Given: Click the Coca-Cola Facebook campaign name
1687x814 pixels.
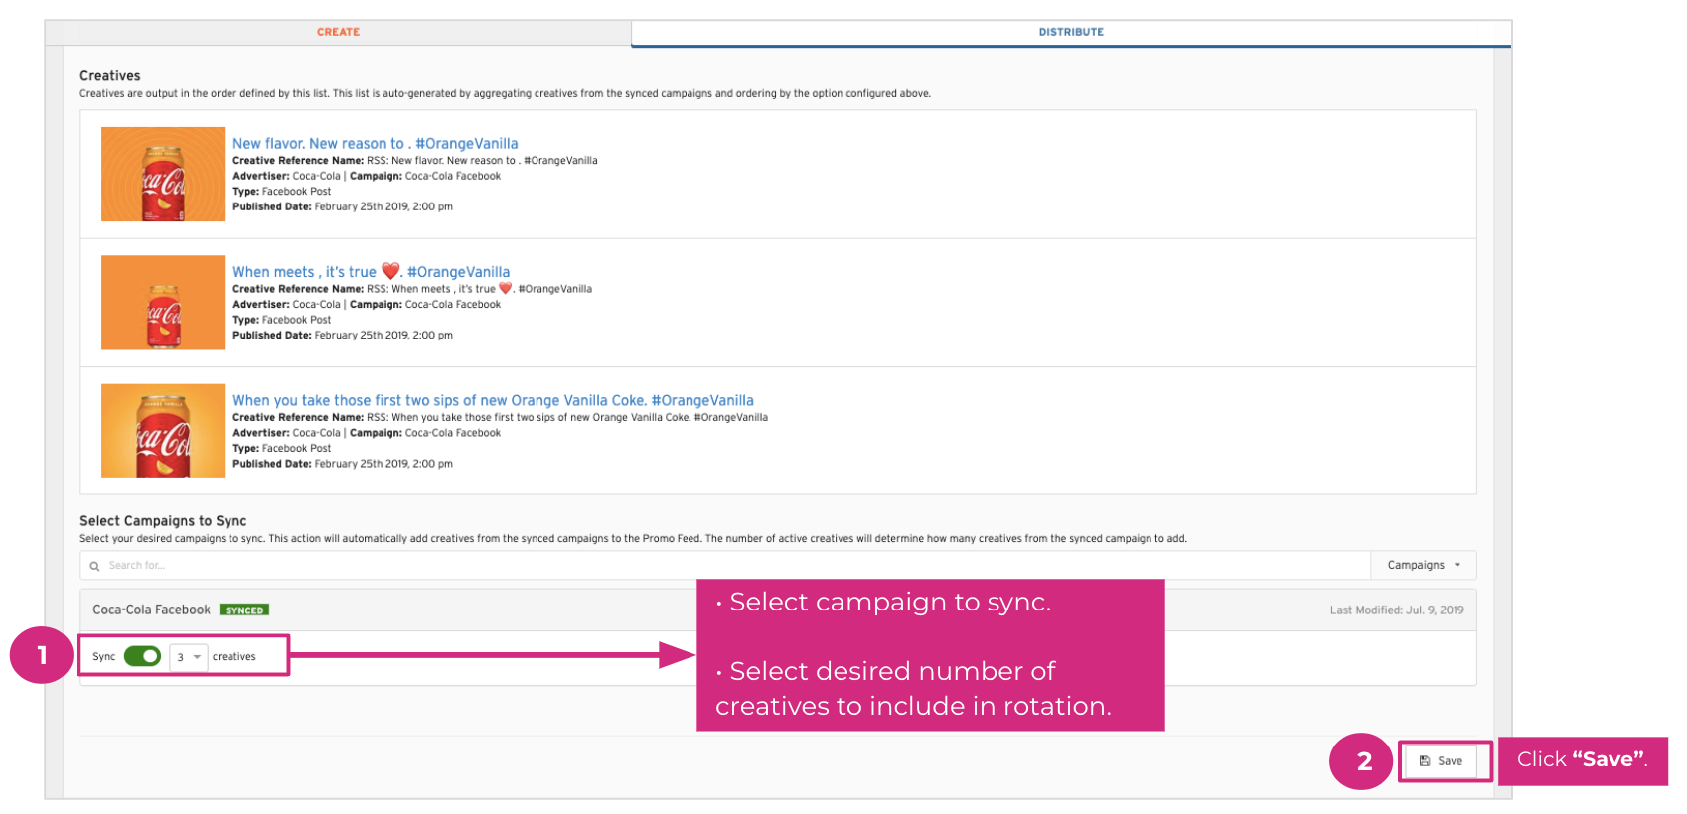Looking at the screenshot, I should (x=151, y=610).
